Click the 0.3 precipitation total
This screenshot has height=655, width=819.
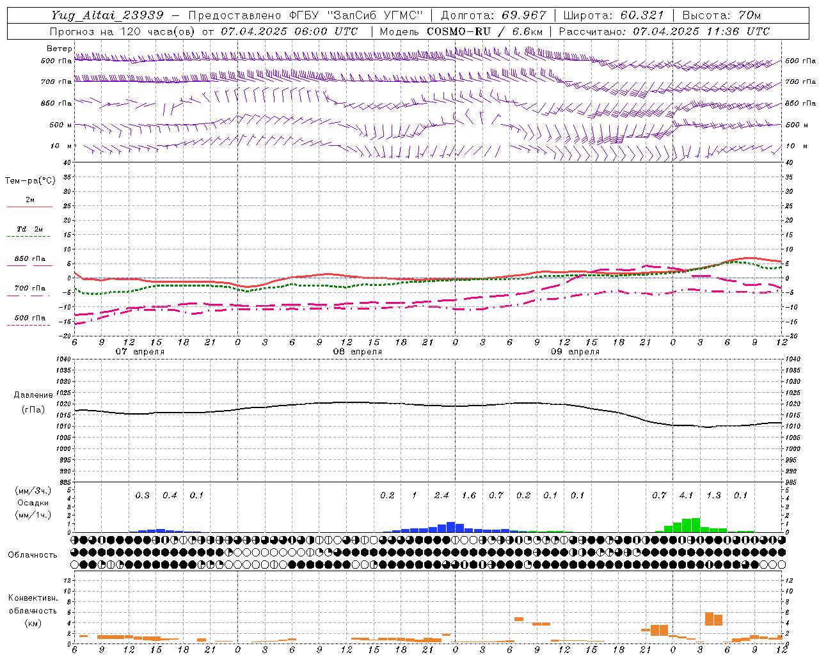point(142,495)
